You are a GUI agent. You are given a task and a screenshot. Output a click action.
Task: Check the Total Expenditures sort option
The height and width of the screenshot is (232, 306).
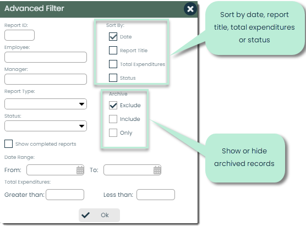113,64
